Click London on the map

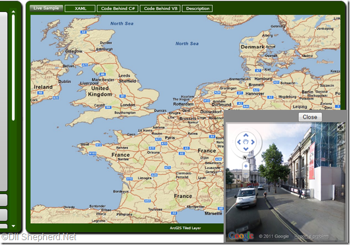tap(128, 105)
